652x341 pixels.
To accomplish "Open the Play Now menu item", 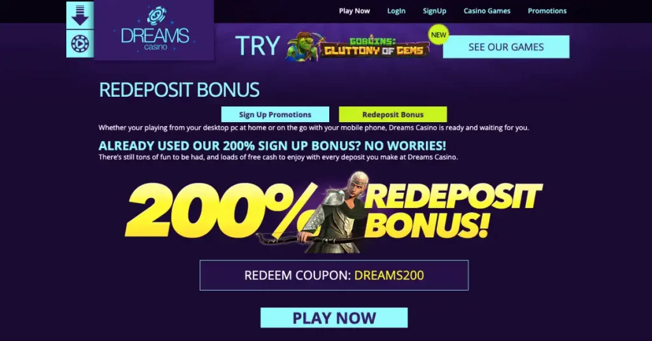I will pos(354,11).
